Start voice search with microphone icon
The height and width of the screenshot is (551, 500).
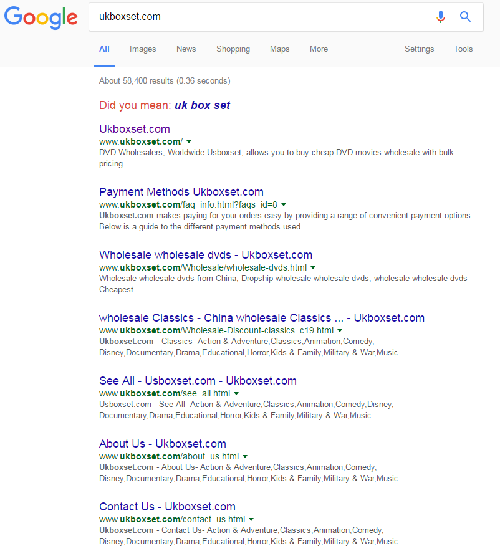tap(441, 16)
